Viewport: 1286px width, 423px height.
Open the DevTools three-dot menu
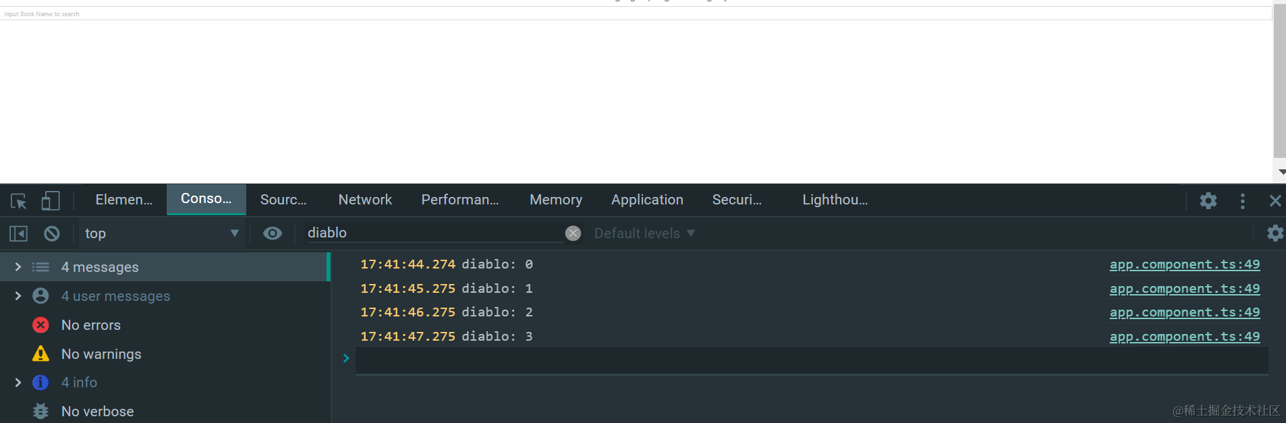[x=1242, y=200]
